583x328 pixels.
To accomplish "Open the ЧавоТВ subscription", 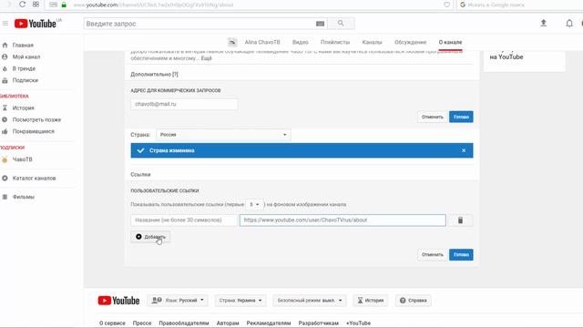I will pyautogui.click(x=22, y=159).
